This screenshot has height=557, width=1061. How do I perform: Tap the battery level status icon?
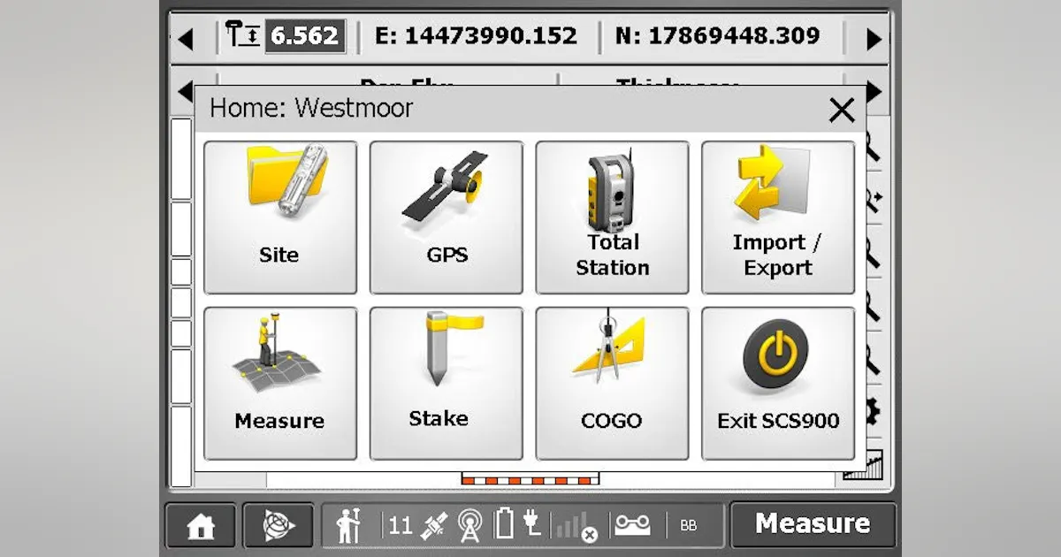[504, 525]
